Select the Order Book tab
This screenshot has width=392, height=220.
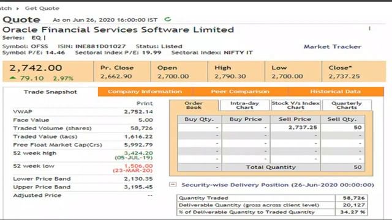pos(194,105)
